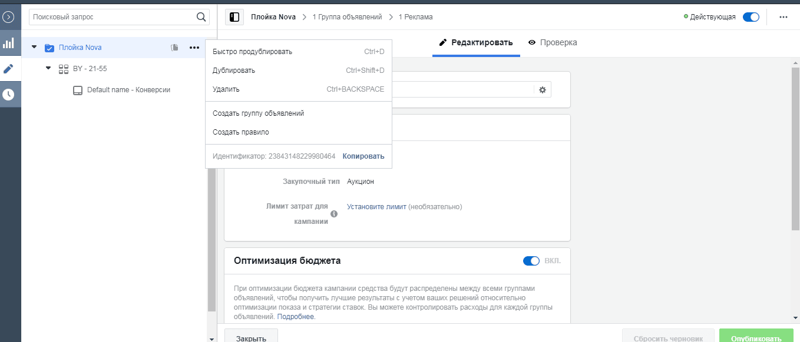Click the Закрыть button
The image size is (800, 342).
[x=251, y=337]
